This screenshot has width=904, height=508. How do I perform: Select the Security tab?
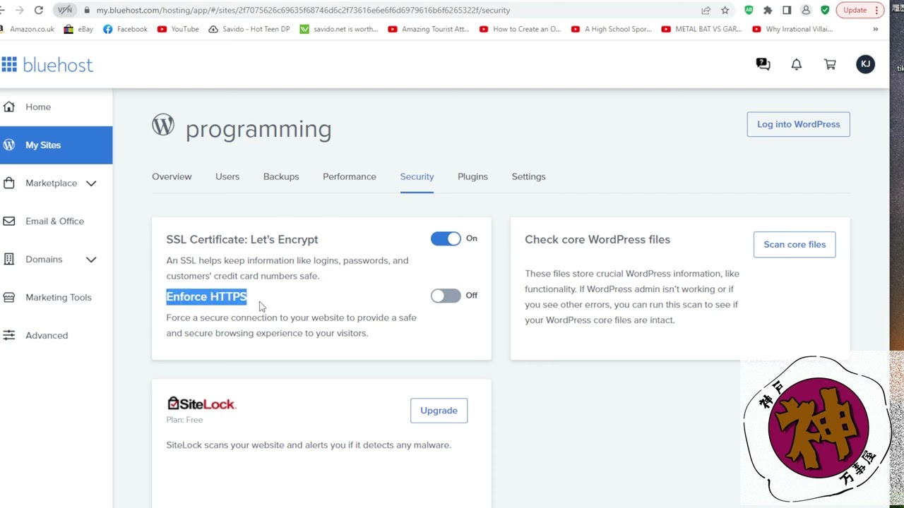[x=417, y=176]
